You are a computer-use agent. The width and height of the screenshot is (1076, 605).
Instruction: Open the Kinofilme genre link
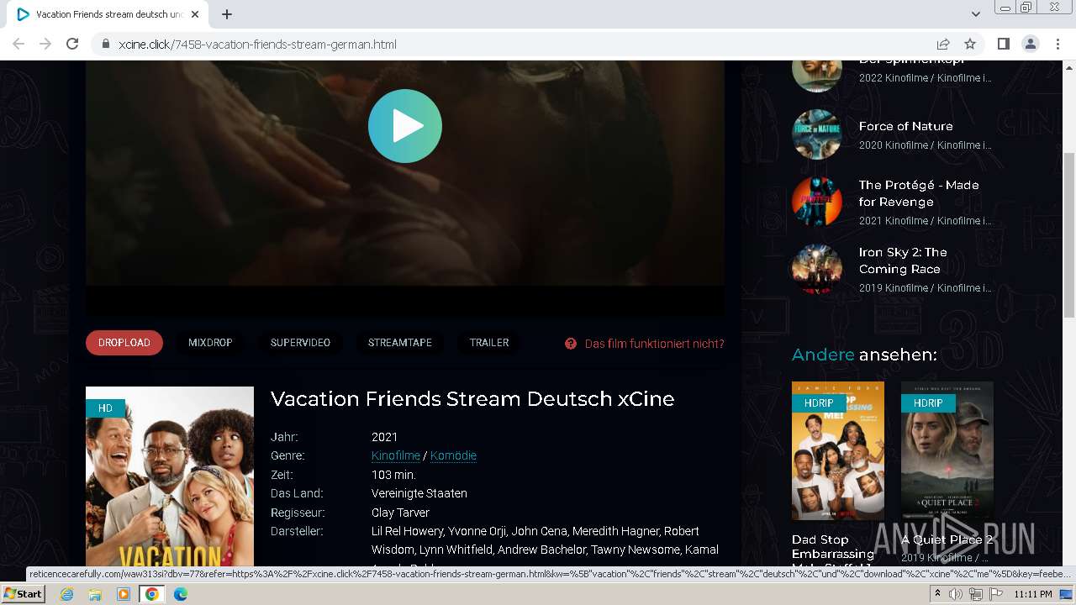(396, 455)
